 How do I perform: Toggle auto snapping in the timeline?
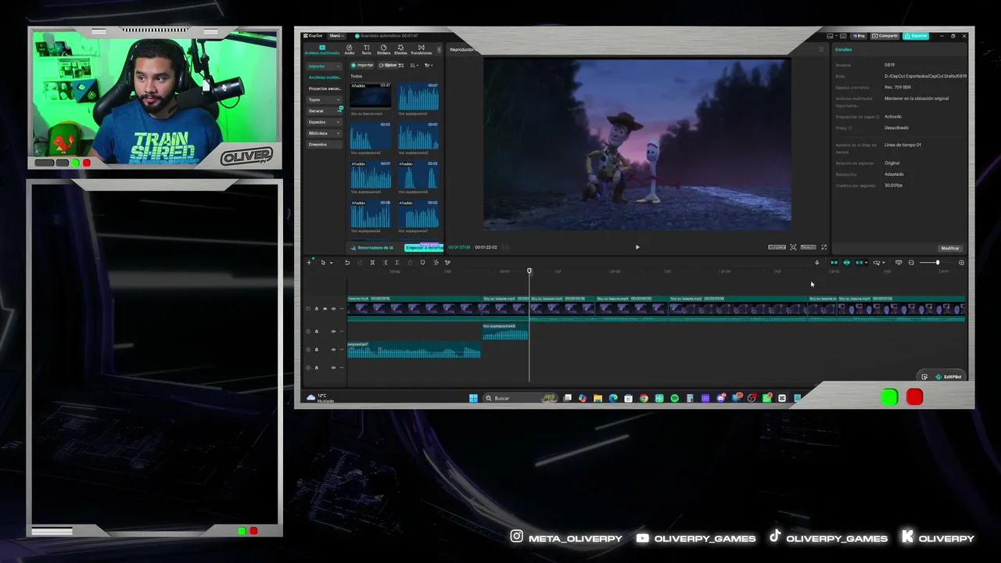pos(847,263)
